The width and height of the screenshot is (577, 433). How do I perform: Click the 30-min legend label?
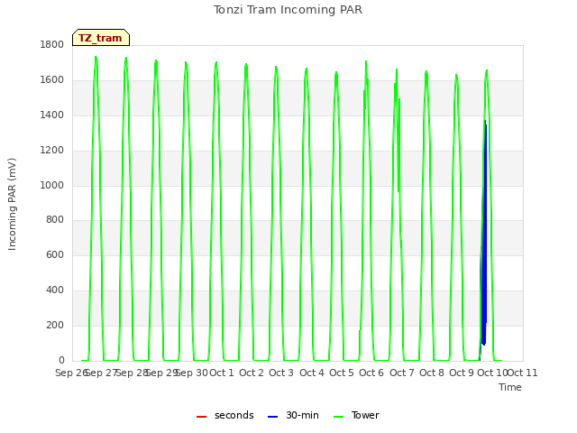tap(302, 415)
